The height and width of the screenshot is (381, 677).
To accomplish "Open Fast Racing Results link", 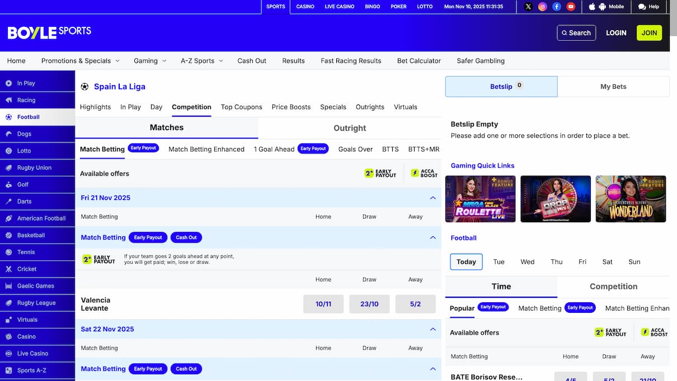I will 351,61.
